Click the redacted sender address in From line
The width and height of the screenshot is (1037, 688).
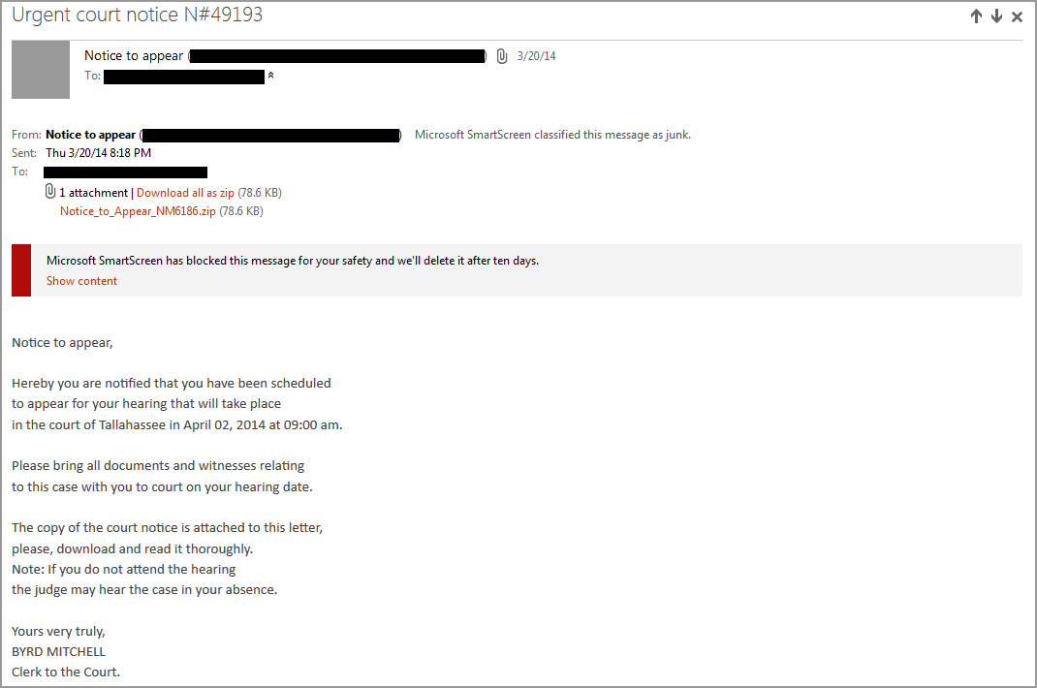(271, 135)
